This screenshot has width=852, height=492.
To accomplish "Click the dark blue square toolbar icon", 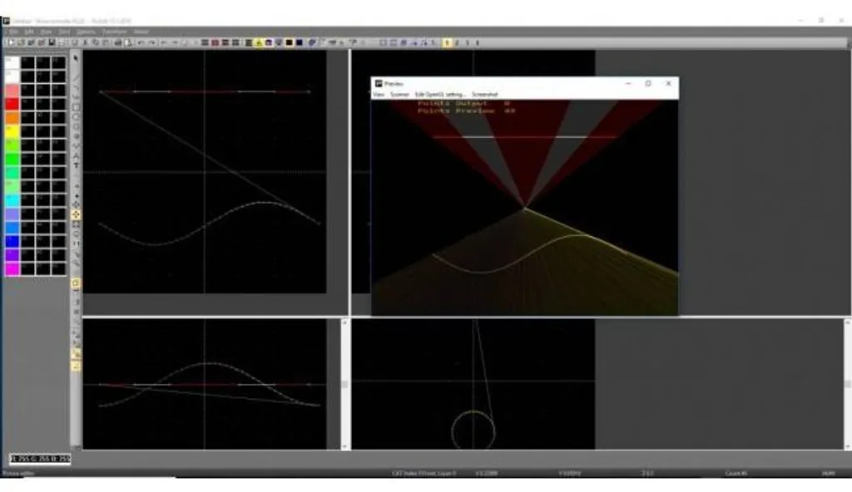I will click(x=300, y=42).
